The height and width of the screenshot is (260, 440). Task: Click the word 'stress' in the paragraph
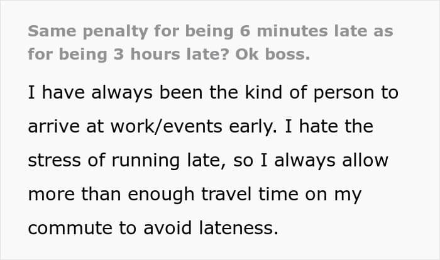click(x=55, y=160)
